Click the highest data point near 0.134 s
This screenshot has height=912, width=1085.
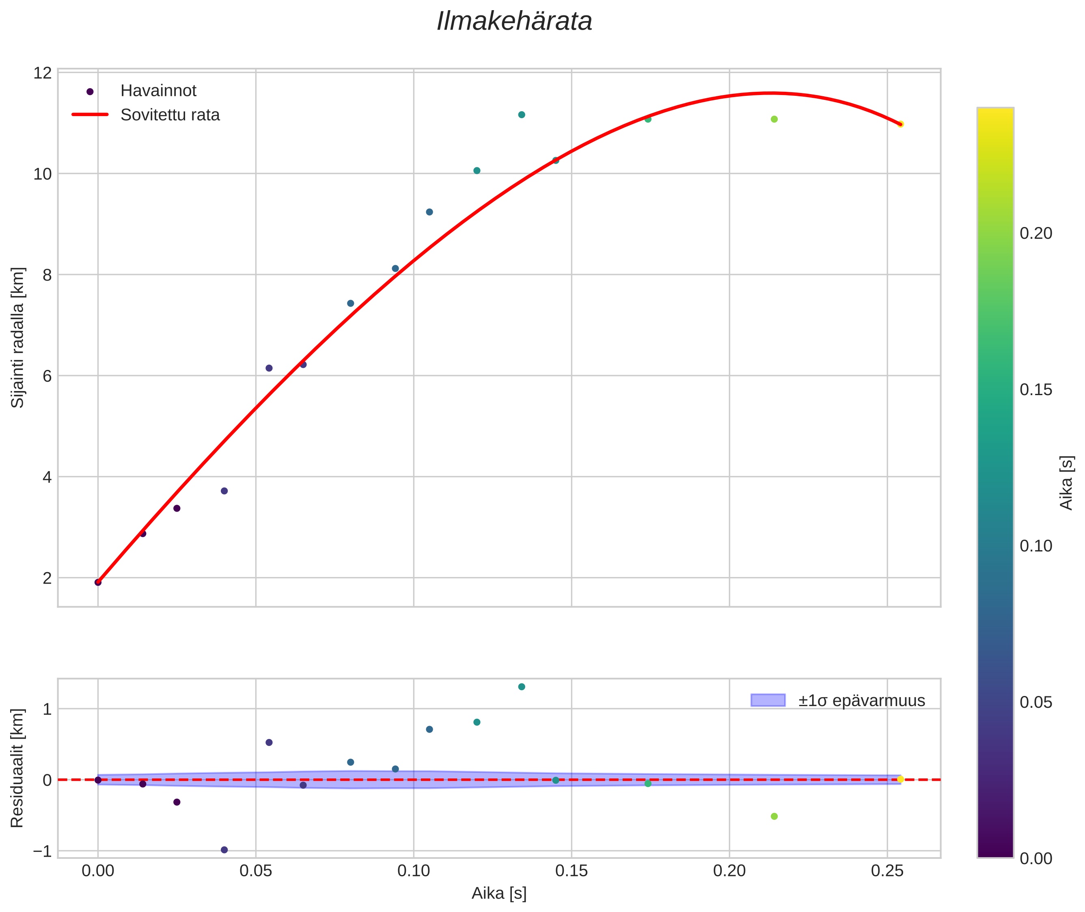coord(522,115)
